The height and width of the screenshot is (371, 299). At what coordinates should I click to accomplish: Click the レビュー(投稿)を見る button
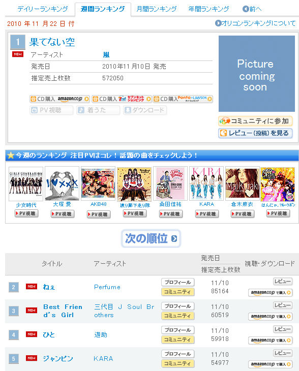[255, 133]
